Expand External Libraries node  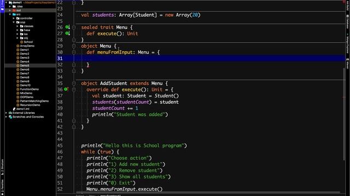(x=6, y=113)
